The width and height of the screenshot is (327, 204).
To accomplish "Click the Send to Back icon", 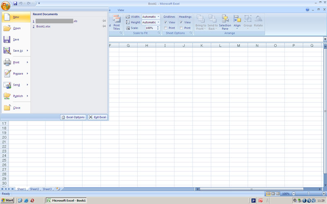I will point(212,22).
